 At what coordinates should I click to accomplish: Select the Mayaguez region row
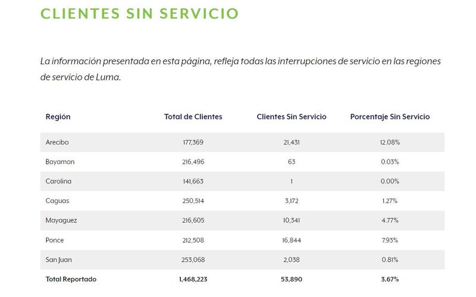coord(242,220)
